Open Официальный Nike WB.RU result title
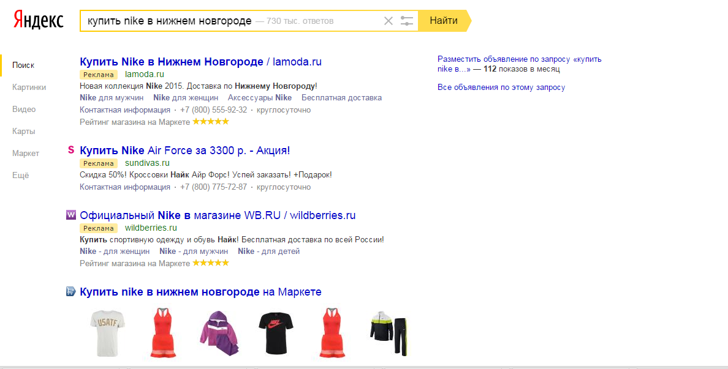Image resolution: width=728 pixels, height=369 pixels. [x=218, y=215]
